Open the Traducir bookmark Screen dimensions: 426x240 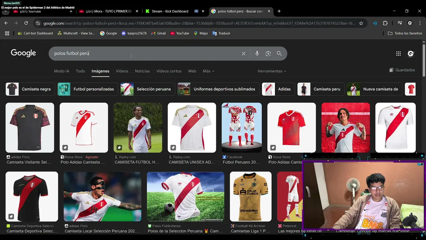tap(221, 33)
